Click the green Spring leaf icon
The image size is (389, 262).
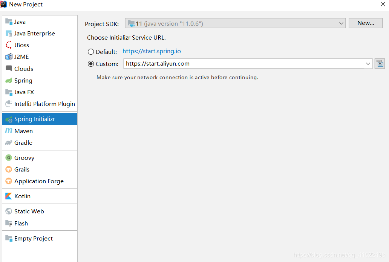click(x=9, y=80)
